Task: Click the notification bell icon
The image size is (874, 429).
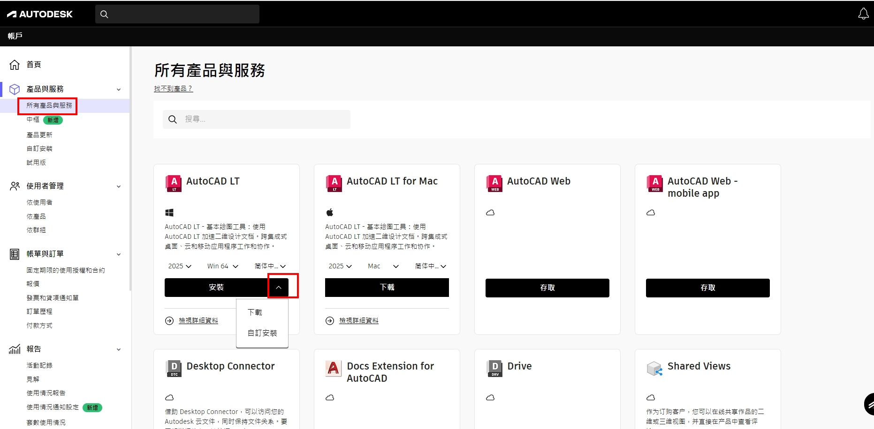Action: point(863,14)
